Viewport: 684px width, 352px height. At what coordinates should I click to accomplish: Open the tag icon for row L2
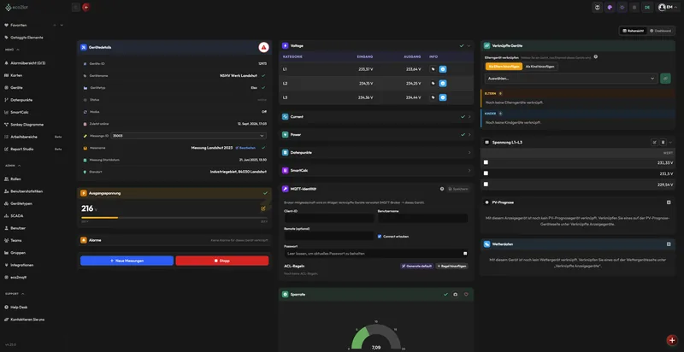point(433,83)
